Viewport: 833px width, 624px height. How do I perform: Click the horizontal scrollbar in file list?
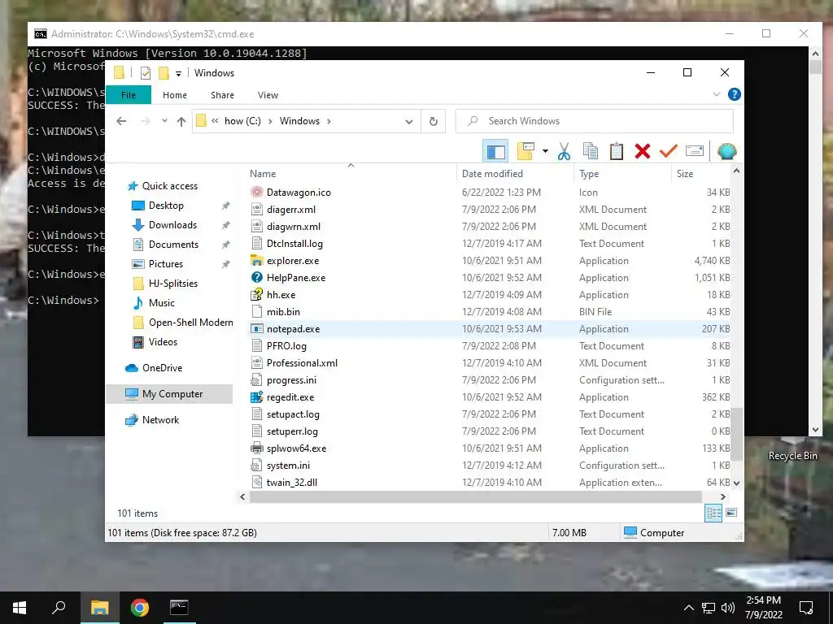point(475,496)
